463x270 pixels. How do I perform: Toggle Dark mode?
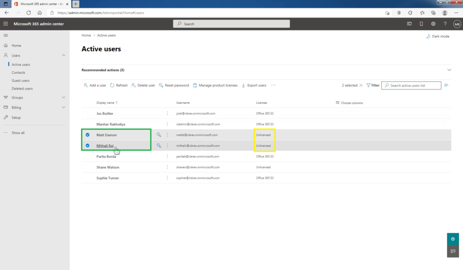[438, 36]
